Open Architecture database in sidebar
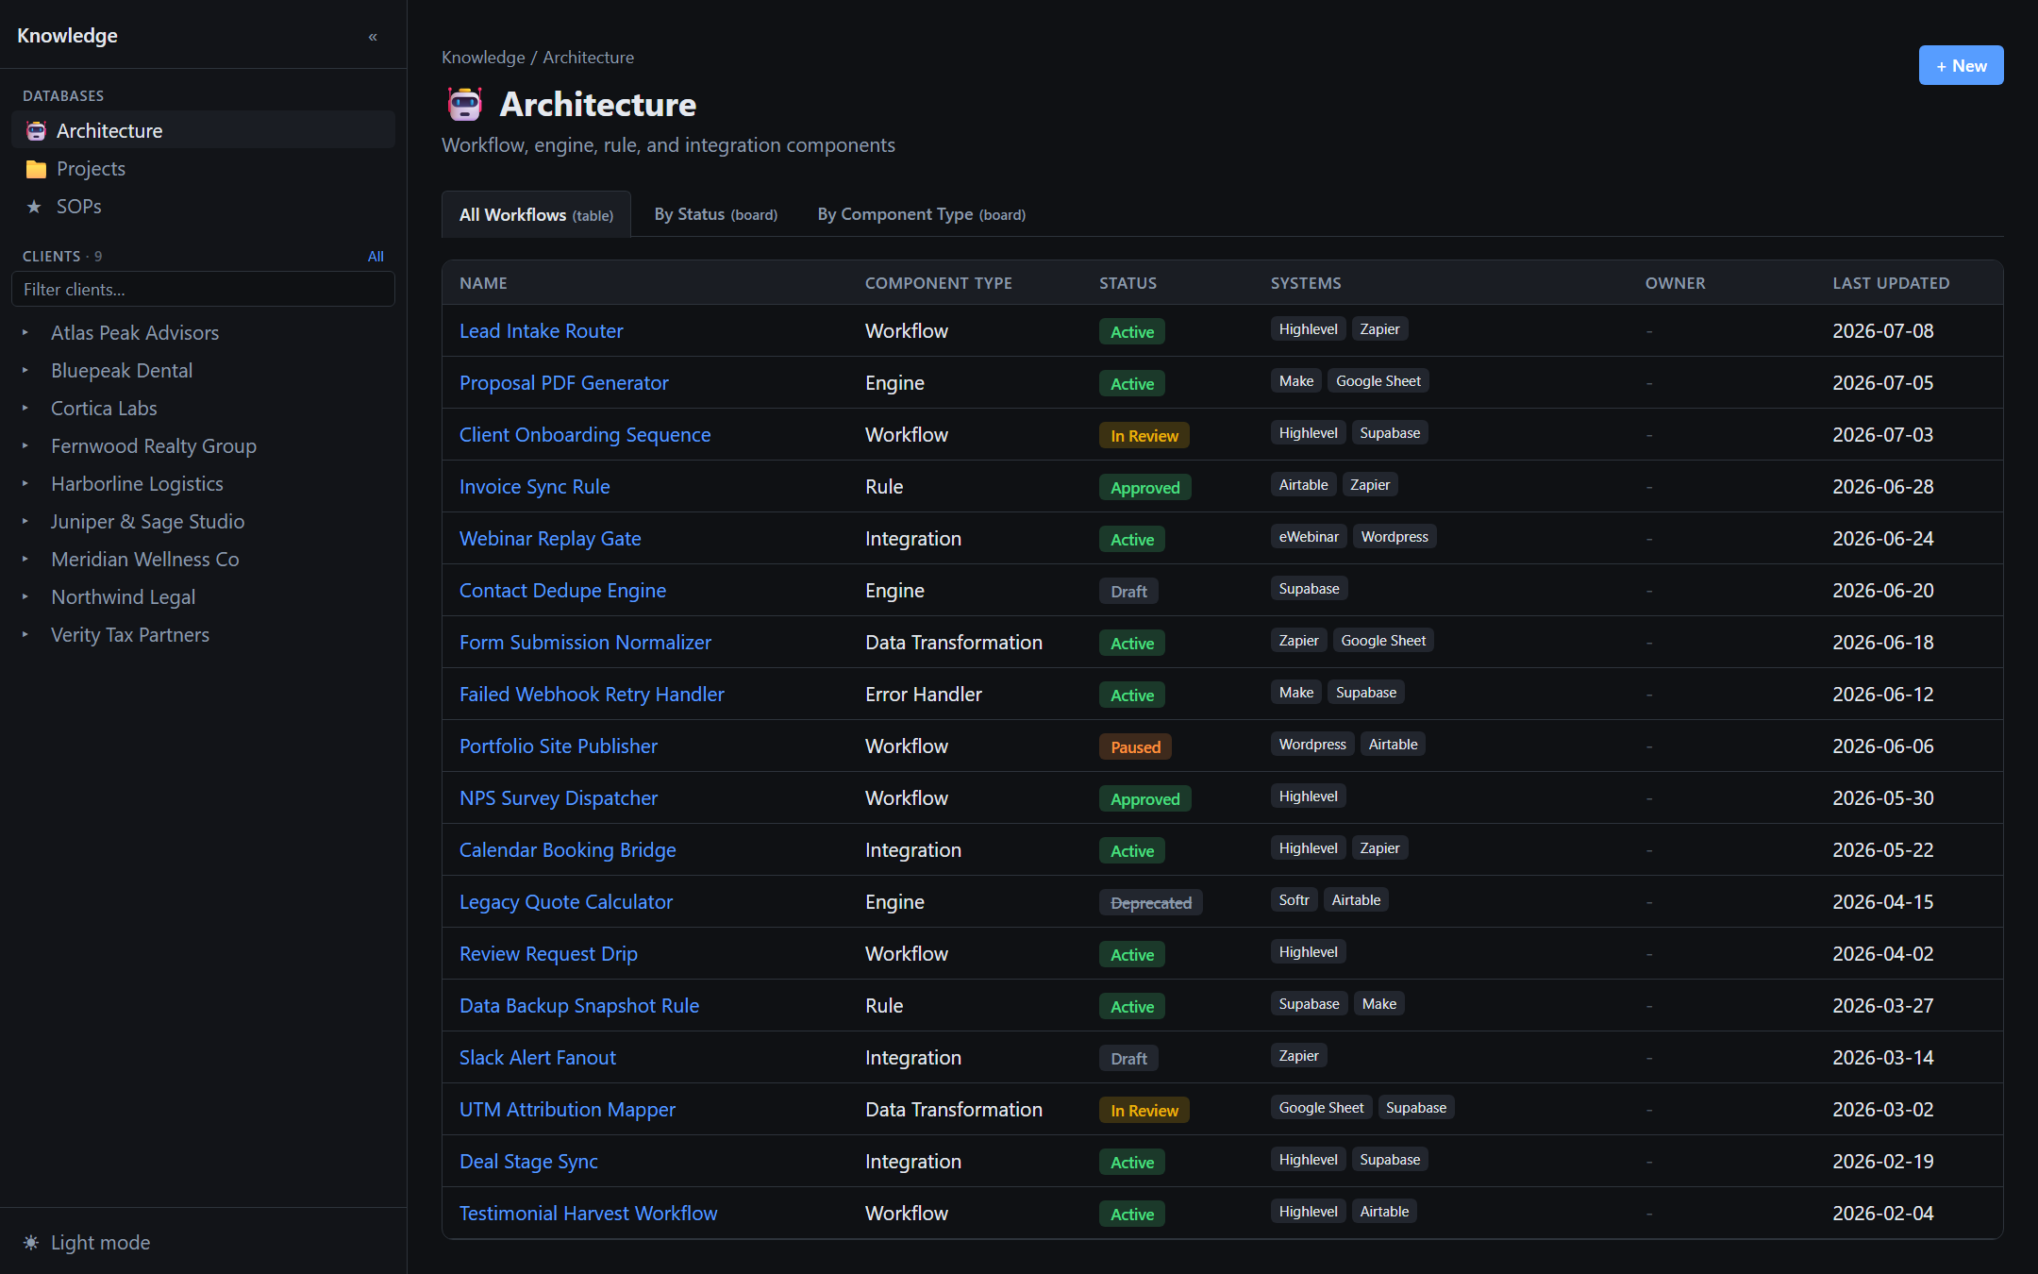The height and width of the screenshot is (1274, 2038). pyautogui.click(x=203, y=130)
